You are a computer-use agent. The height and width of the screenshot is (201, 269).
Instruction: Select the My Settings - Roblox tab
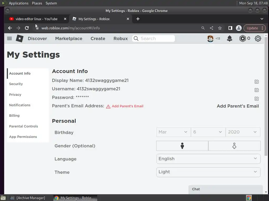coord(101,19)
